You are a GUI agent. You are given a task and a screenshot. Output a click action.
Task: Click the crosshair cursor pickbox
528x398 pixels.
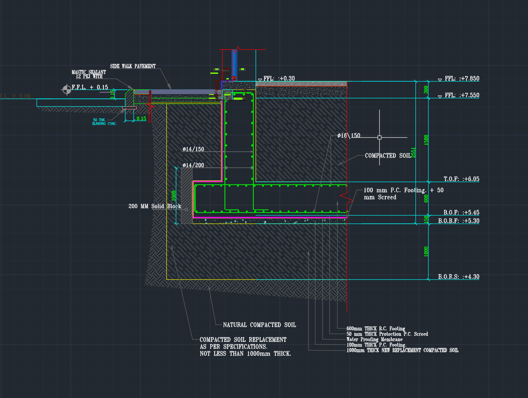point(379,137)
